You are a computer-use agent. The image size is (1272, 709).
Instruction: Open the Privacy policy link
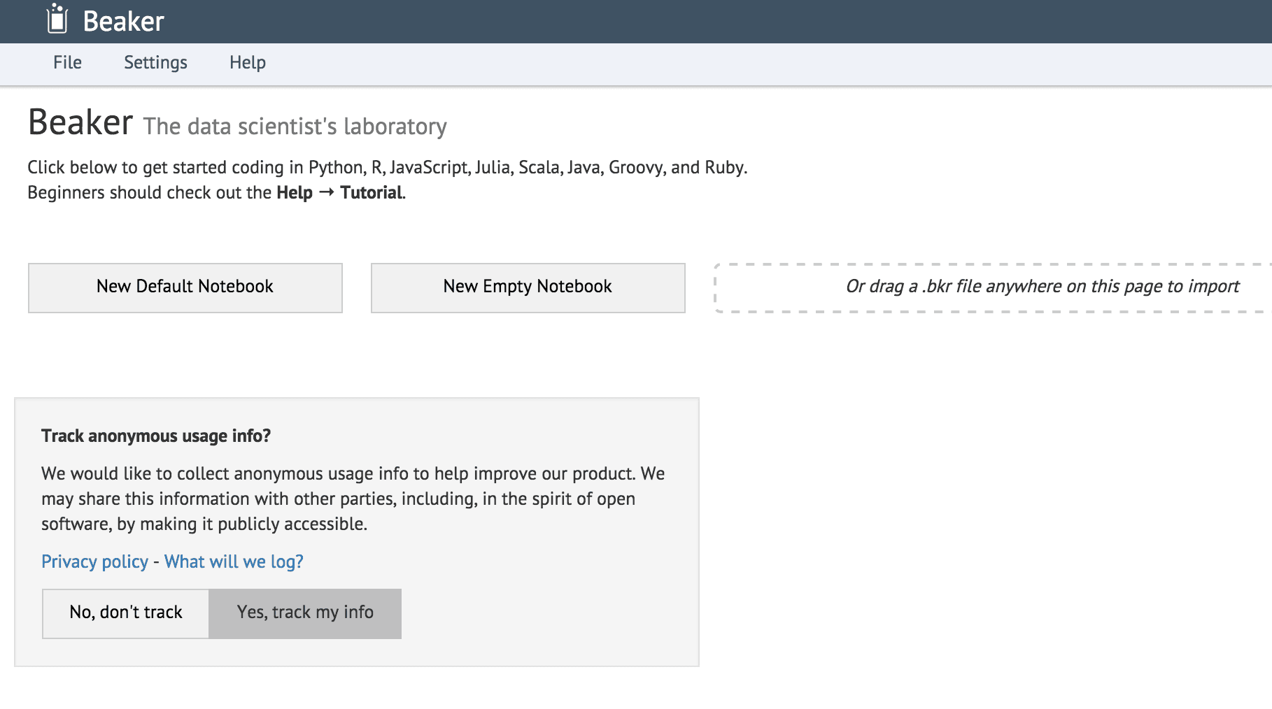coord(94,561)
